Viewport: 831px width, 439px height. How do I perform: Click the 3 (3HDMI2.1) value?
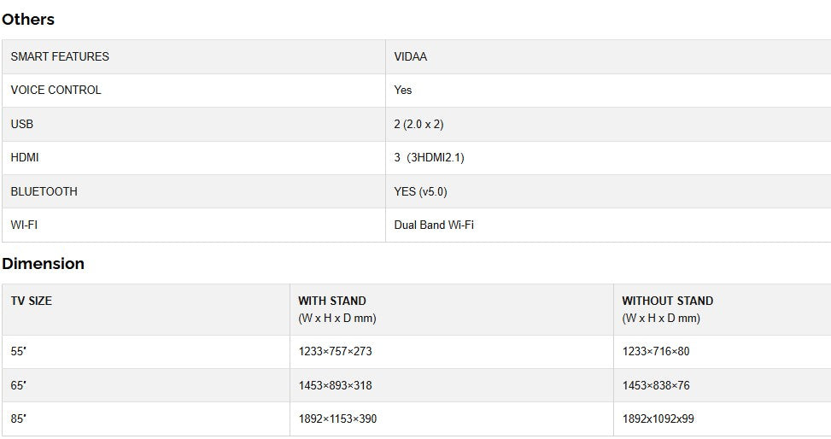click(x=429, y=157)
